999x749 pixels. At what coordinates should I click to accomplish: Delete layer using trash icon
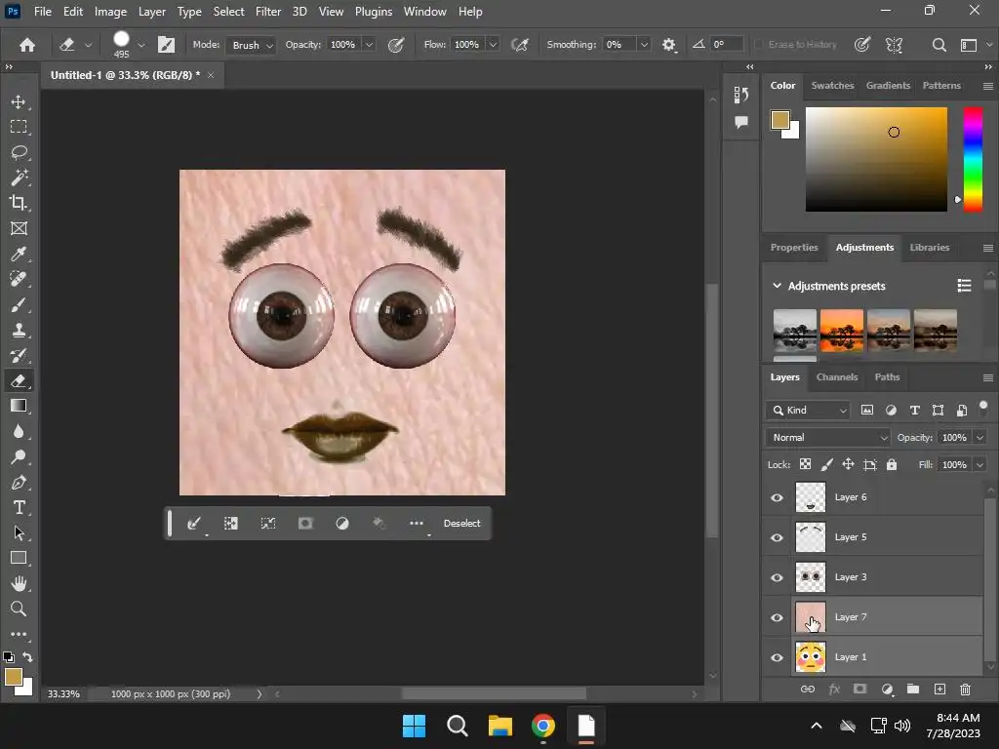965,690
